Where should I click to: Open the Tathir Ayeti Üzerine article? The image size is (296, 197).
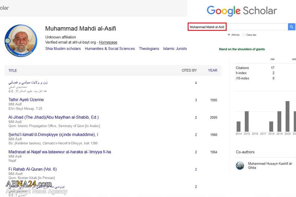pos(26,99)
